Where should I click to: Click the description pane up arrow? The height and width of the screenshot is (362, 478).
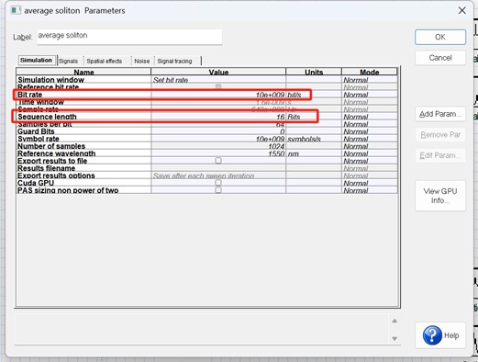(395, 321)
